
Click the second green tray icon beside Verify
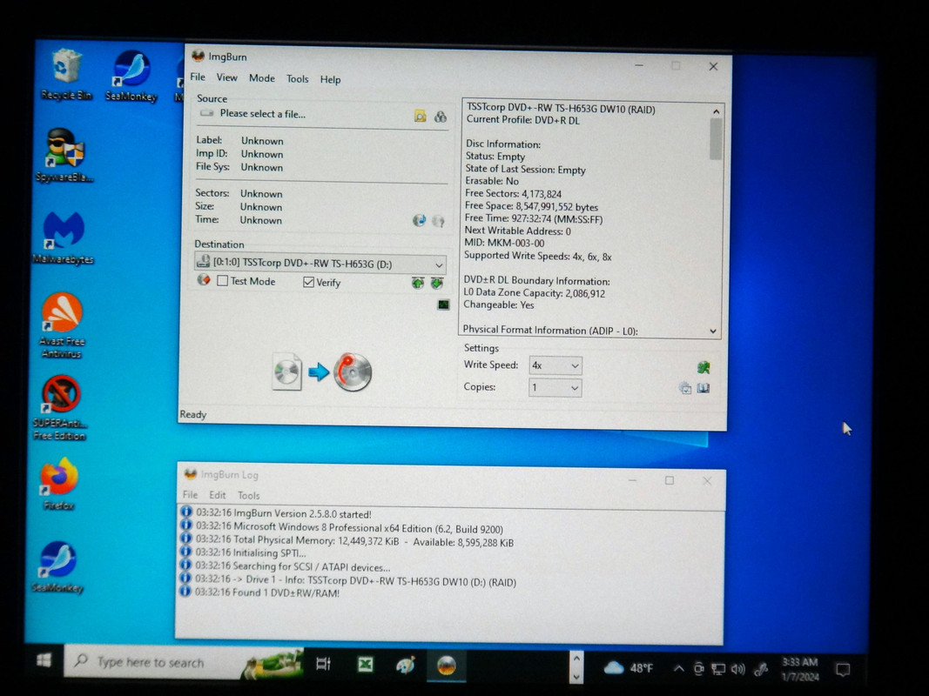pyautogui.click(x=437, y=284)
